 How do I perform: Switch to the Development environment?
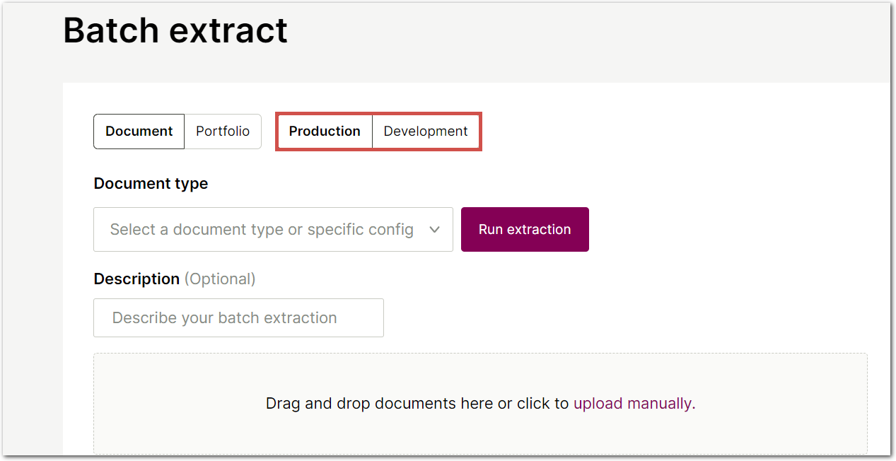tap(426, 132)
